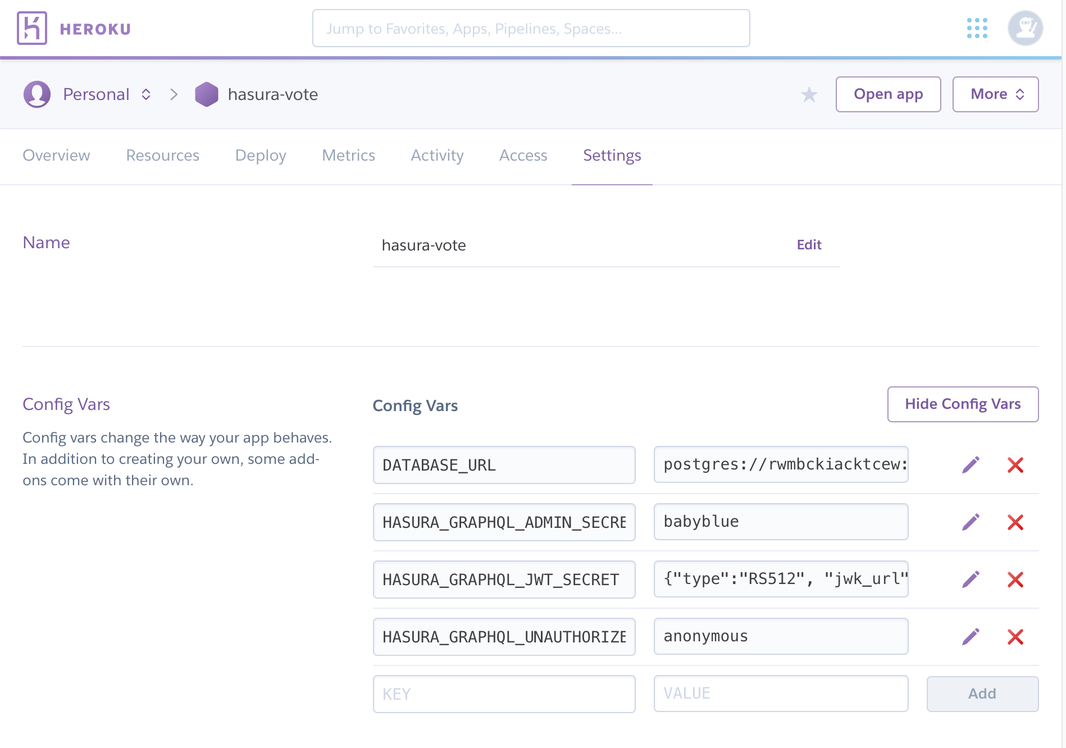Click the new VALUE input field
The width and height of the screenshot is (1066, 748).
781,694
